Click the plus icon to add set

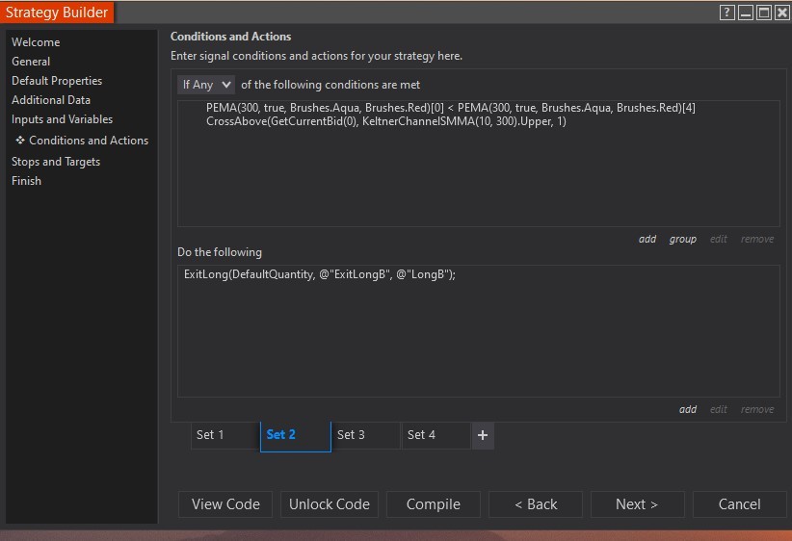tap(483, 435)
